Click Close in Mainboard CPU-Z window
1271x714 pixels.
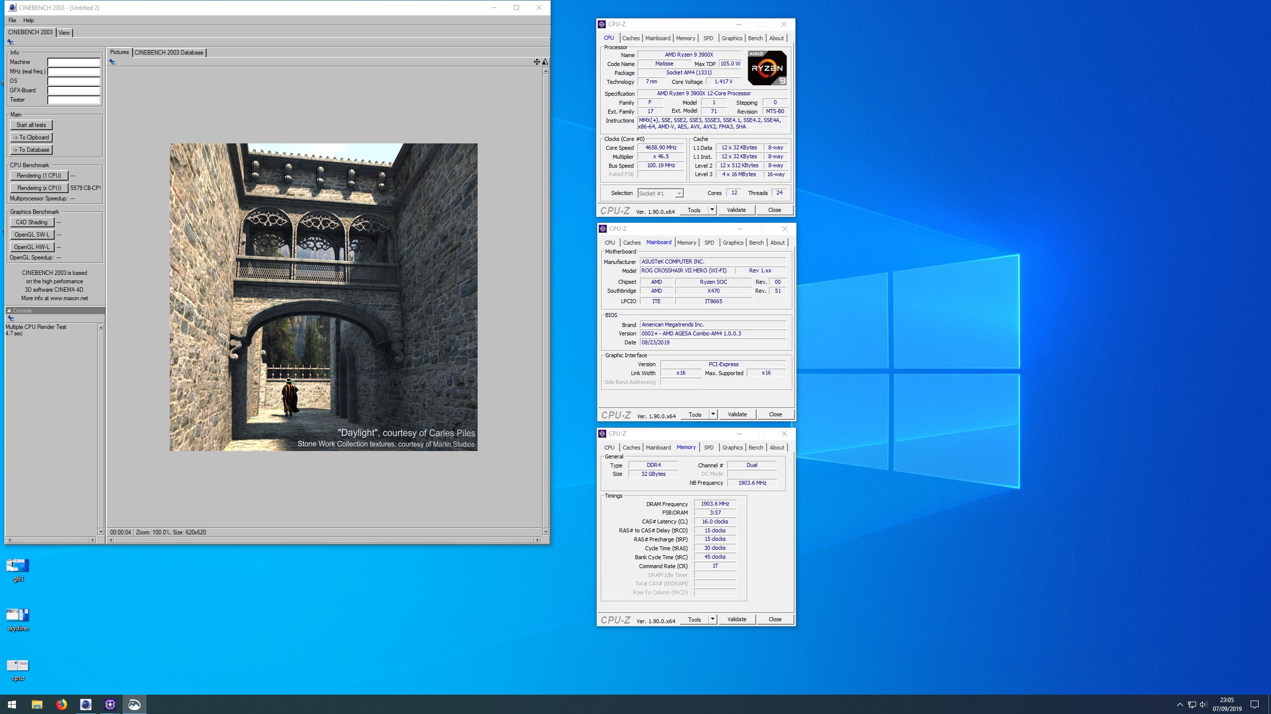tap(776, 414)
